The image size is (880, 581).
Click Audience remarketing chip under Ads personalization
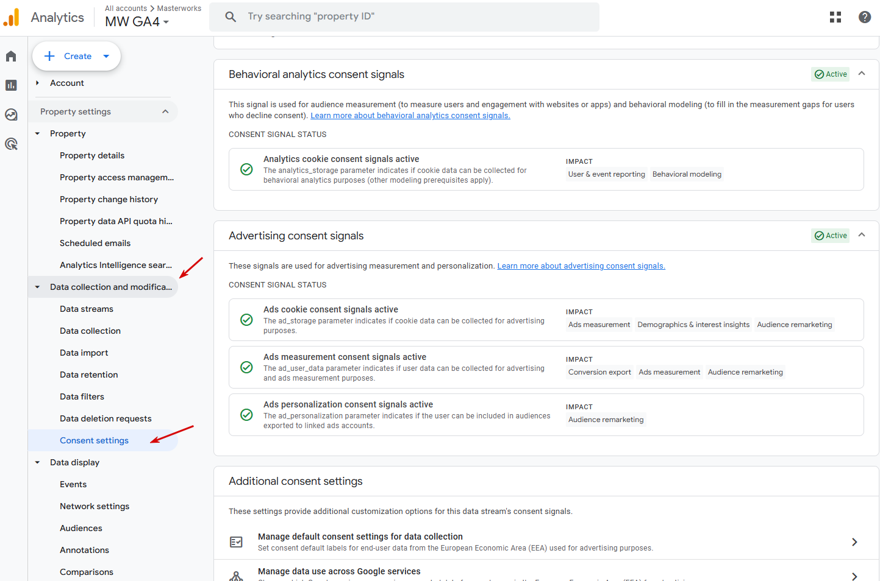click(606, 420)
